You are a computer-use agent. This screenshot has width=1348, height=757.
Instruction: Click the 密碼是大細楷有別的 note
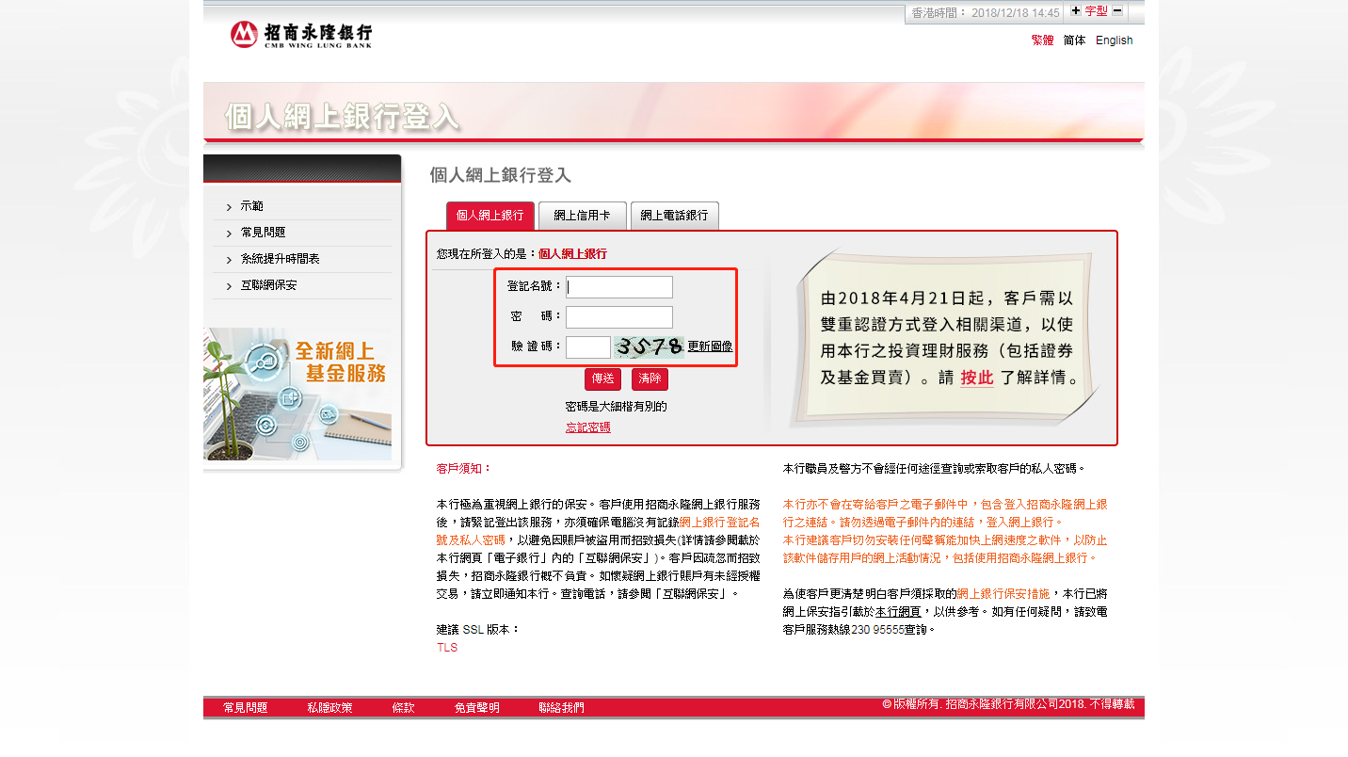[616, 407]
